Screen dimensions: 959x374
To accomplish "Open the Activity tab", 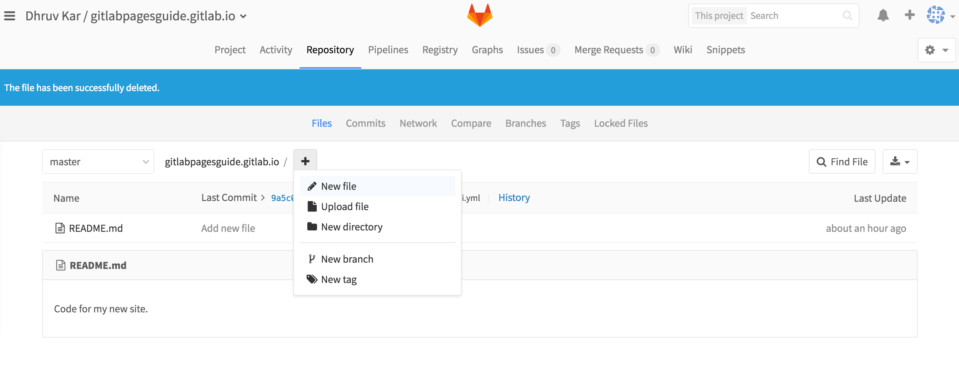I will [x=275, y=50].
